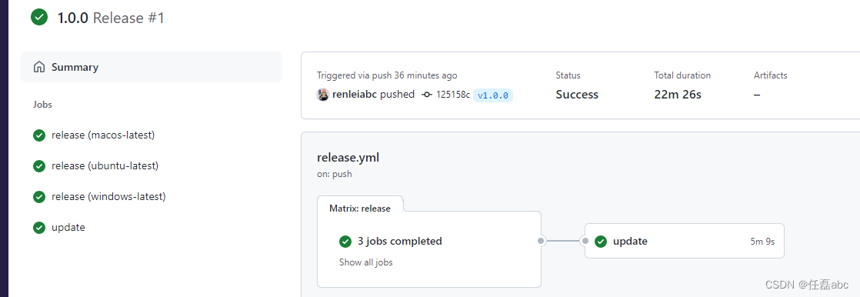Open the Matrix: release tab label
The width and height of the screenshot is (860, 297).
(x=360, y=208)
